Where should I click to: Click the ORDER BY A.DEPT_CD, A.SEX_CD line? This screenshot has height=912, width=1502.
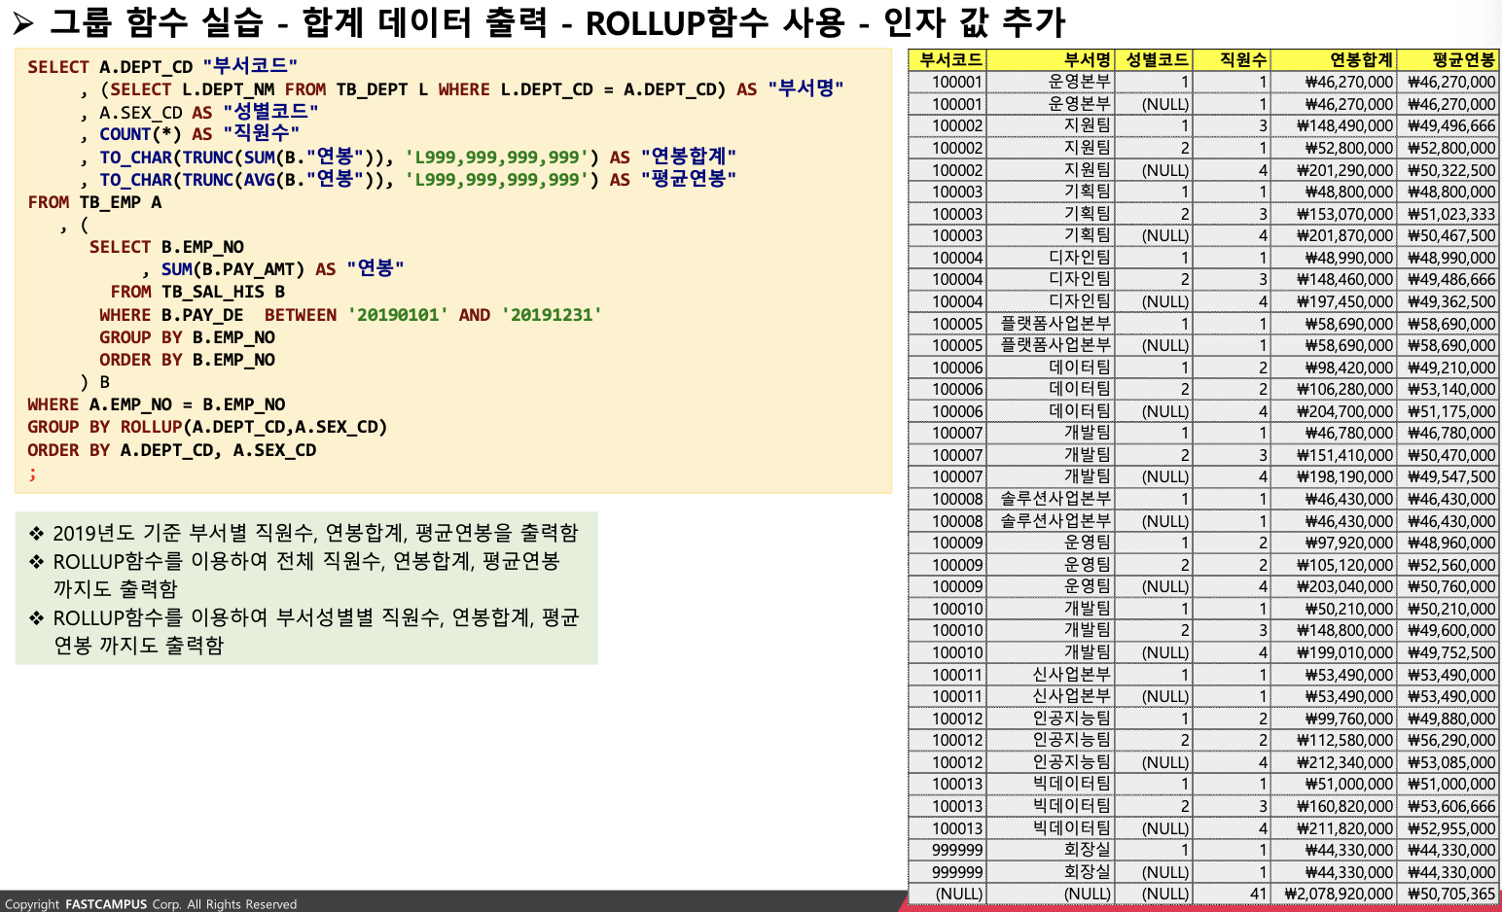[172, 450]
